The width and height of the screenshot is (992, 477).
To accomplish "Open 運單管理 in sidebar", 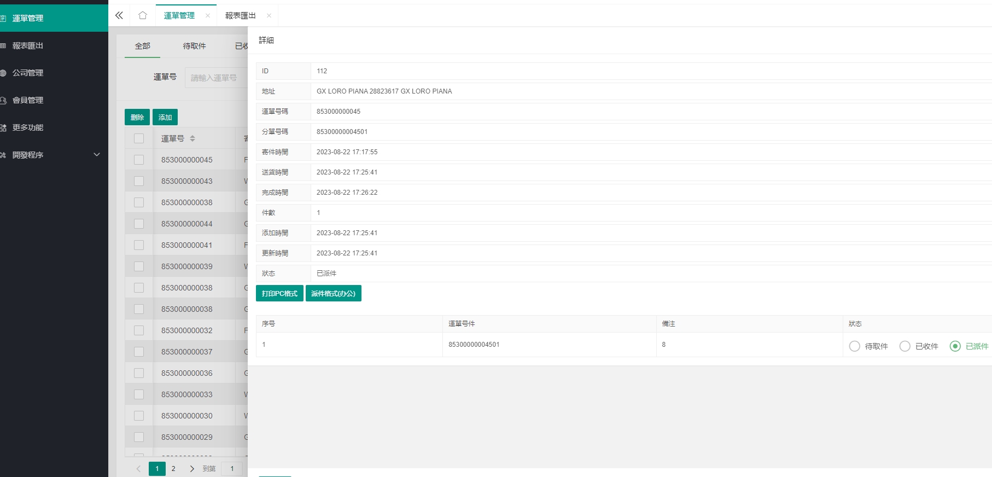I will point(54,18).
